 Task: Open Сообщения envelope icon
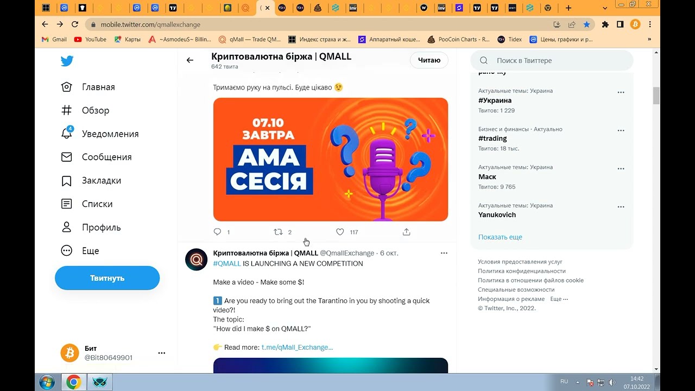coord(66,157)
